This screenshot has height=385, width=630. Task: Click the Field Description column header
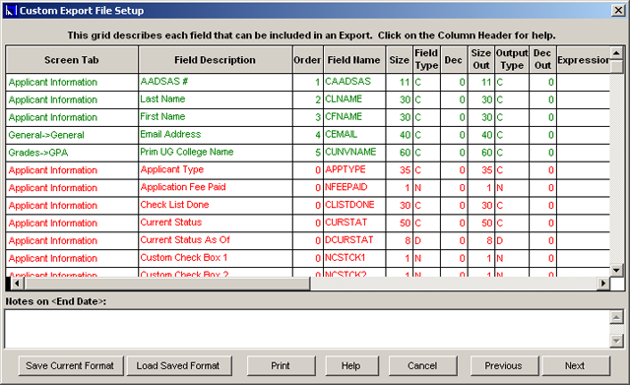(x=215, y=60)
